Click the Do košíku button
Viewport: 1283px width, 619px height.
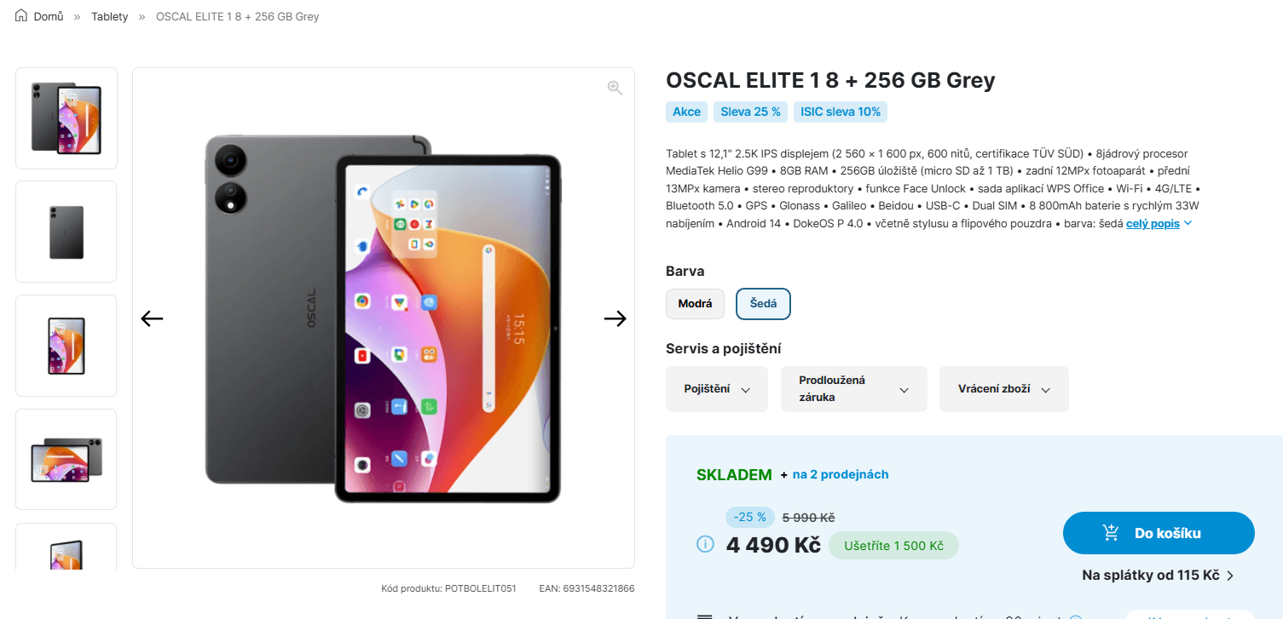1158,532
